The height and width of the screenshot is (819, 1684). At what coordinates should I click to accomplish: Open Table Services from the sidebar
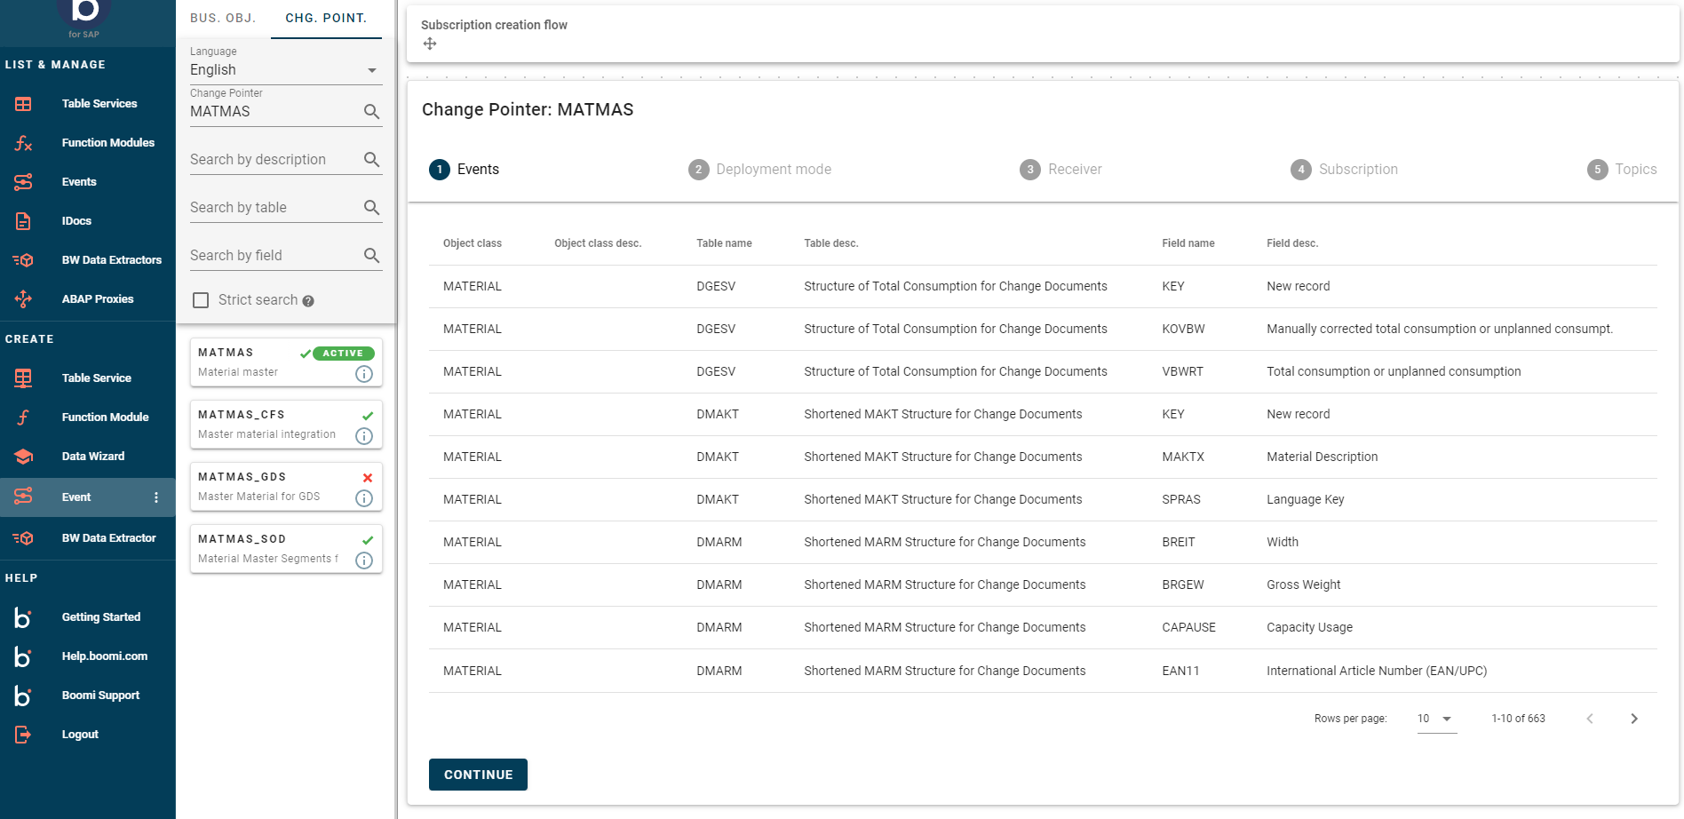[x=99, y=103]
